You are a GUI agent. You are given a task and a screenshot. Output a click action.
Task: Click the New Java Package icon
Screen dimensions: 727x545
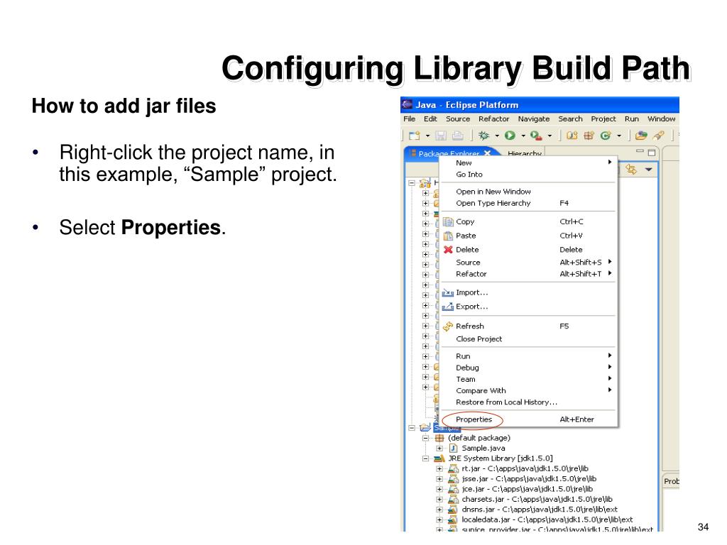589,136
